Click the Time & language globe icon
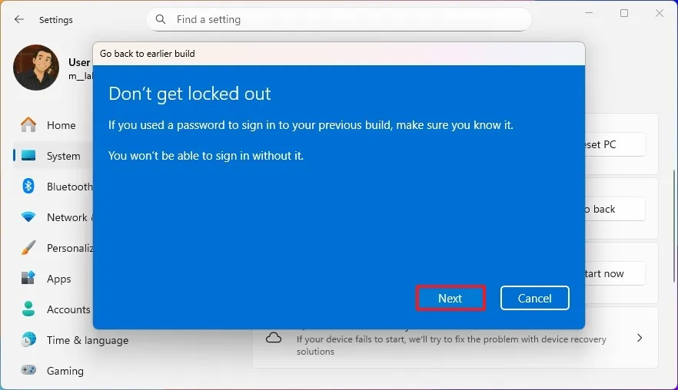The height and width of the screenshot is (390, 678). [x=28, y=340]
